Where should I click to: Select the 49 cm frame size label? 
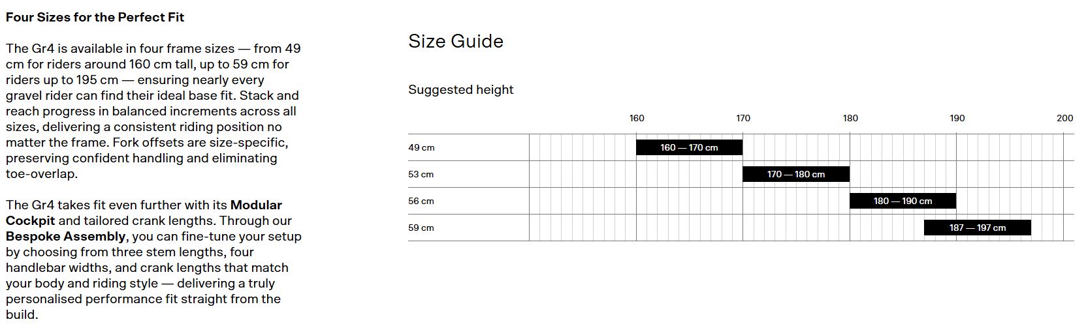pyautogui.click(x=421, y=147)
